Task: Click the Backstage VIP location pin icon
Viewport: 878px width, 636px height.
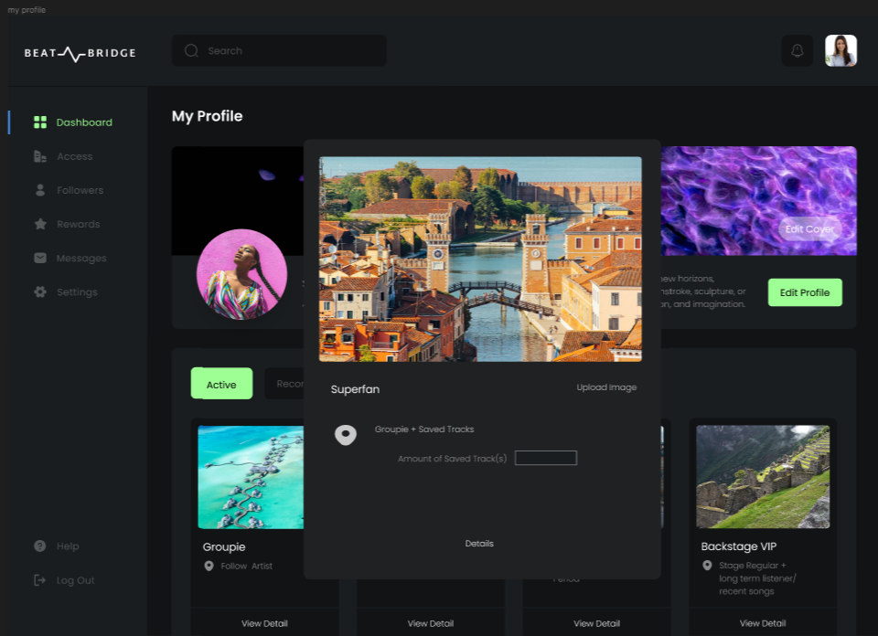Action: [x=707, y=566]
